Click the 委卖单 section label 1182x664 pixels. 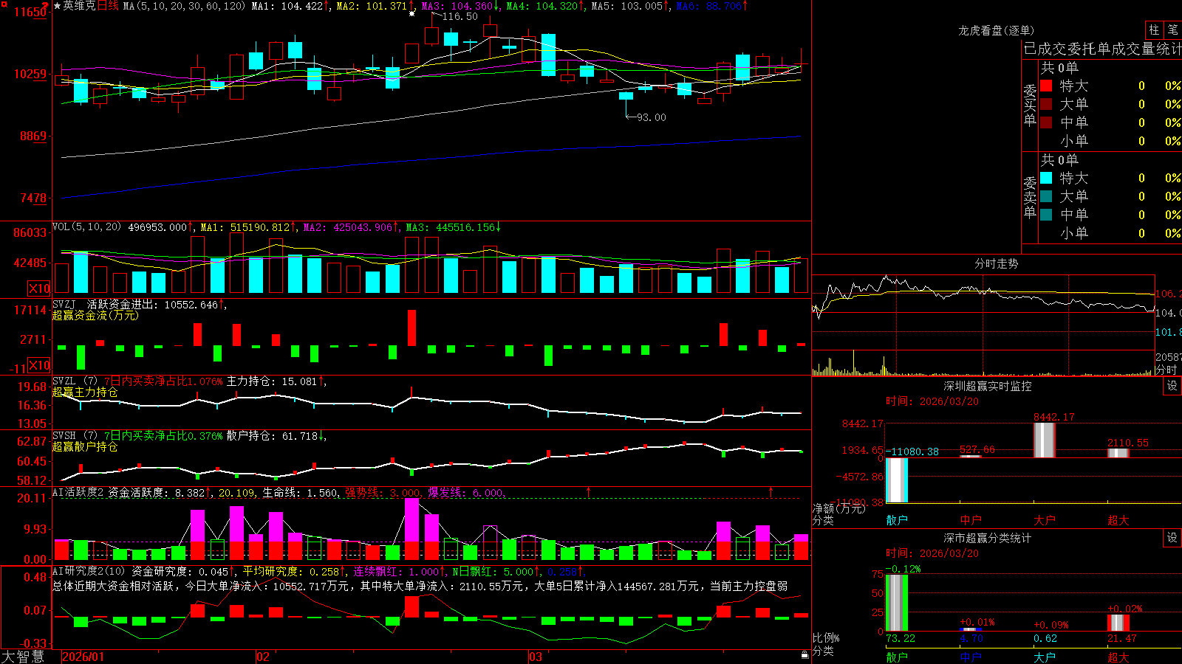[x=1030, y=196]
